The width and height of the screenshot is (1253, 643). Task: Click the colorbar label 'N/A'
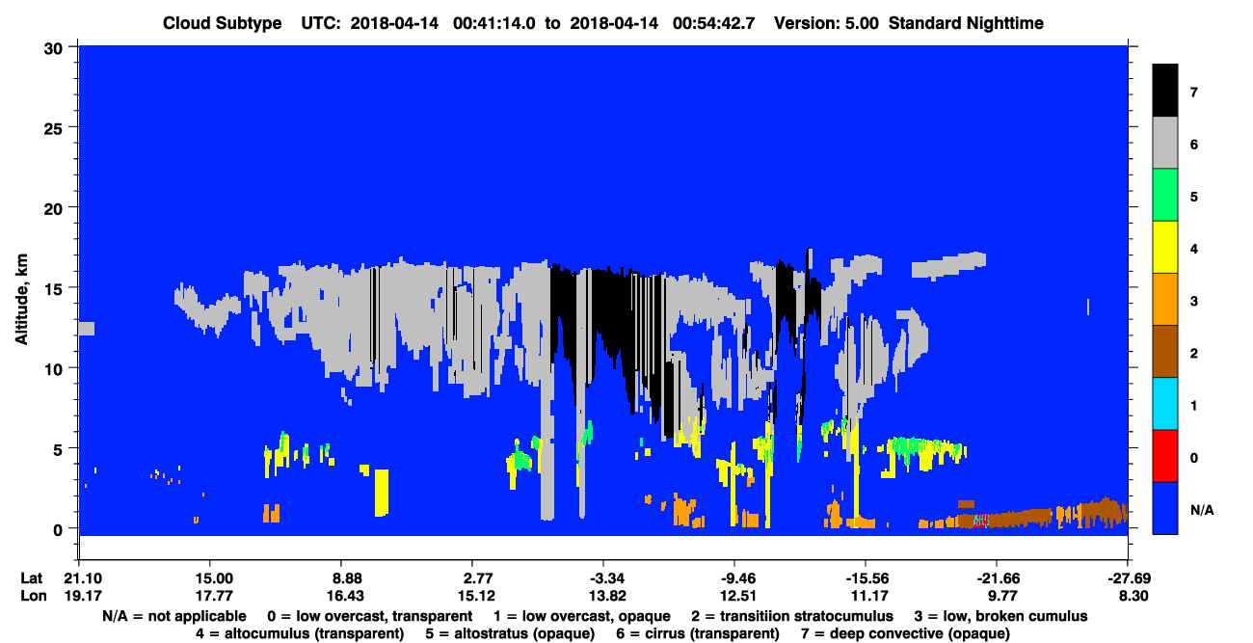1201,509
